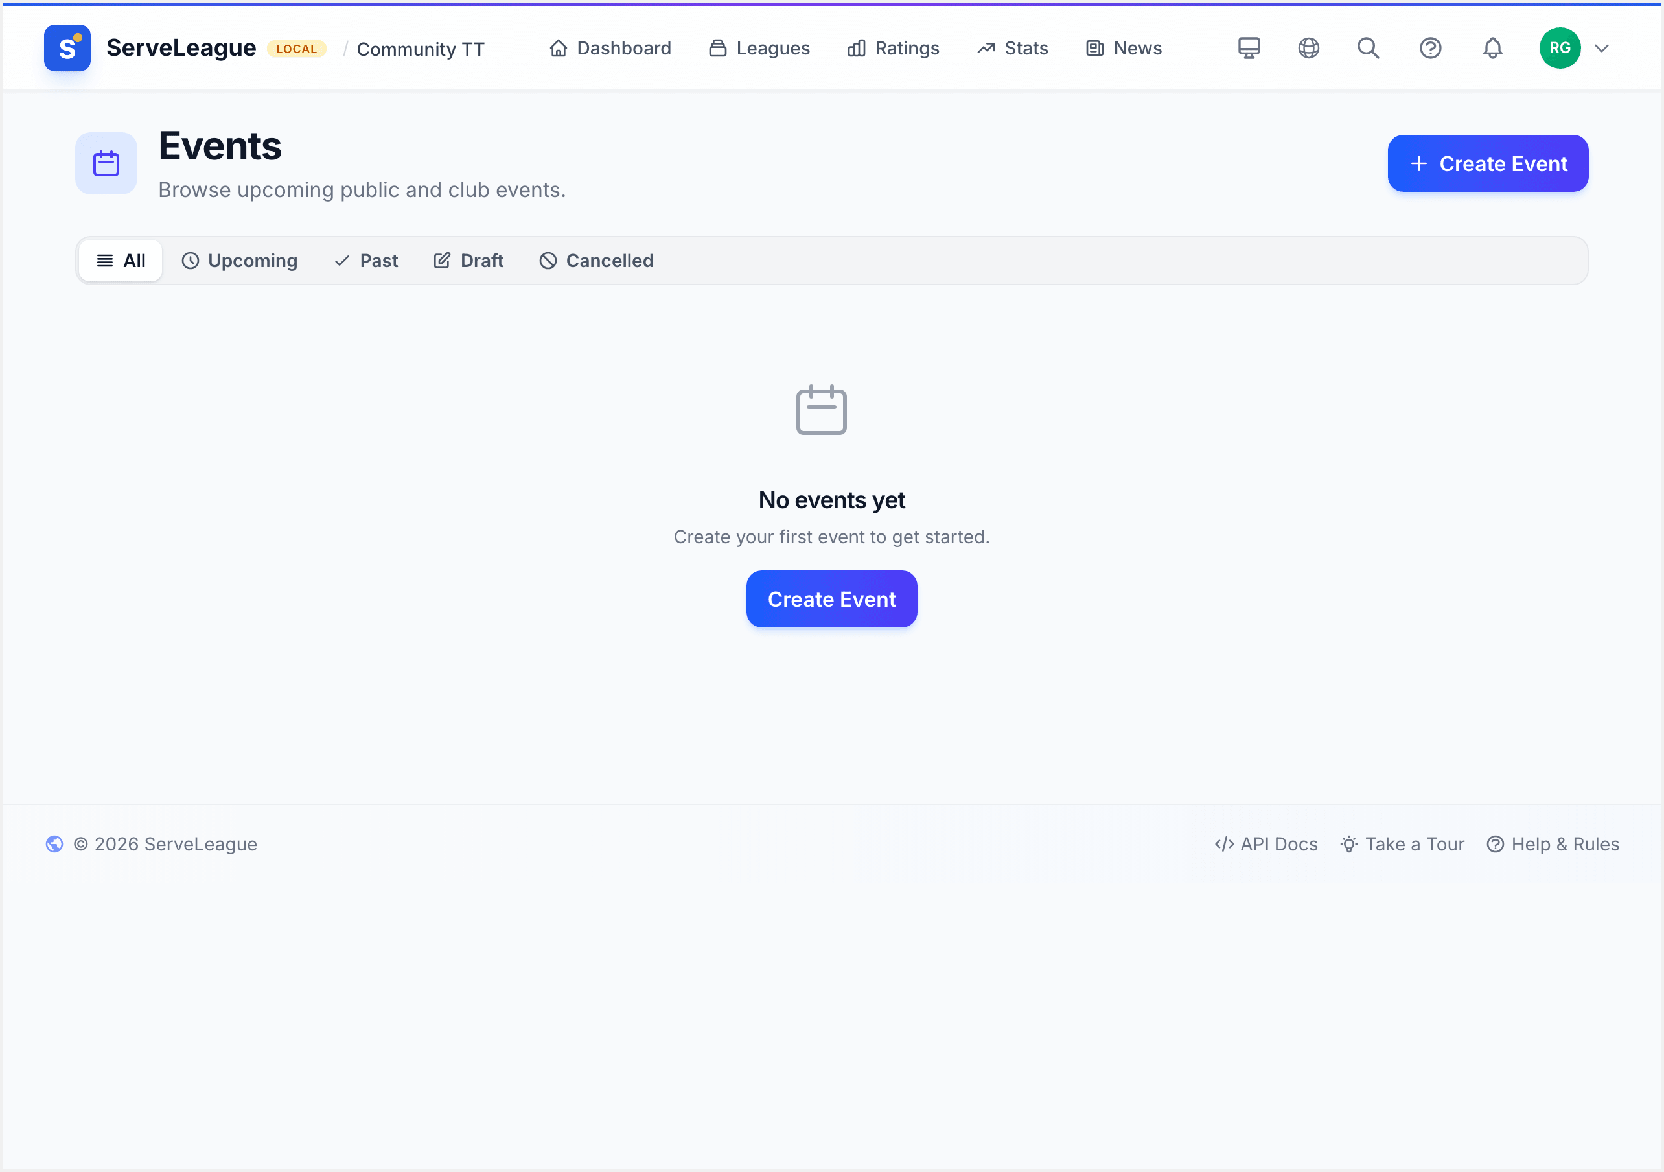Open Ratings in the top navigation
Screen dimensions: 1664x1172
(x=893, y=48)
